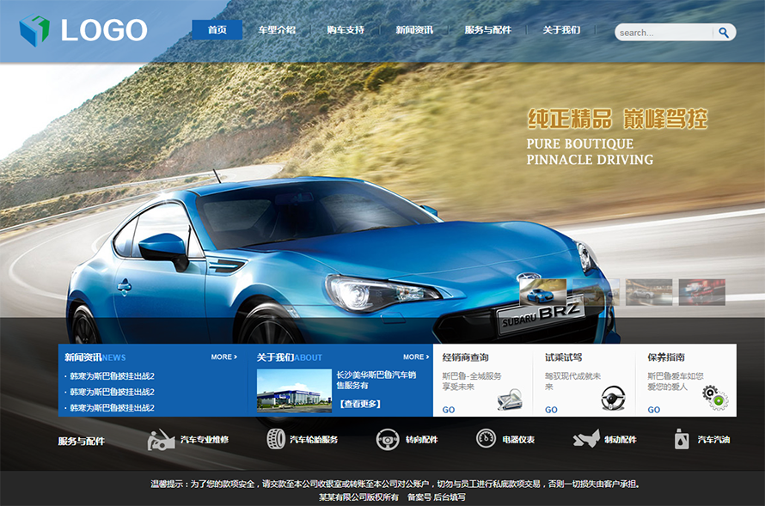Click the search magnifier icon
Viewport: 765px width, 506px height.
click(x=724, y=33)
